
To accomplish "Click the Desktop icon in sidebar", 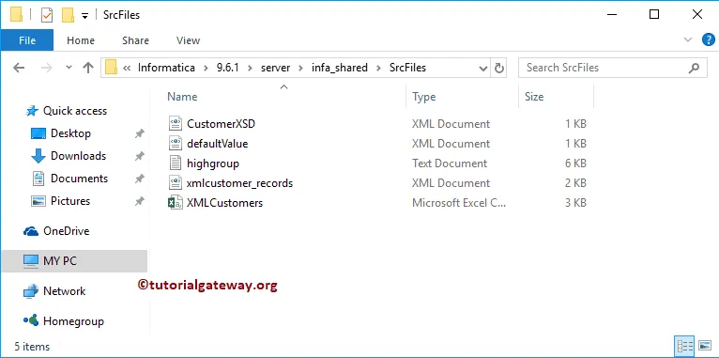I will (x=38, y=133).
